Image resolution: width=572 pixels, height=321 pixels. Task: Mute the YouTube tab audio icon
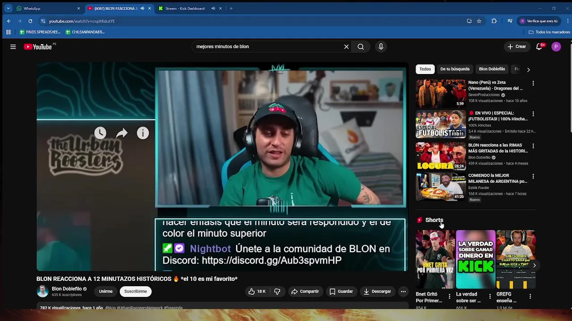click(143, 8)
